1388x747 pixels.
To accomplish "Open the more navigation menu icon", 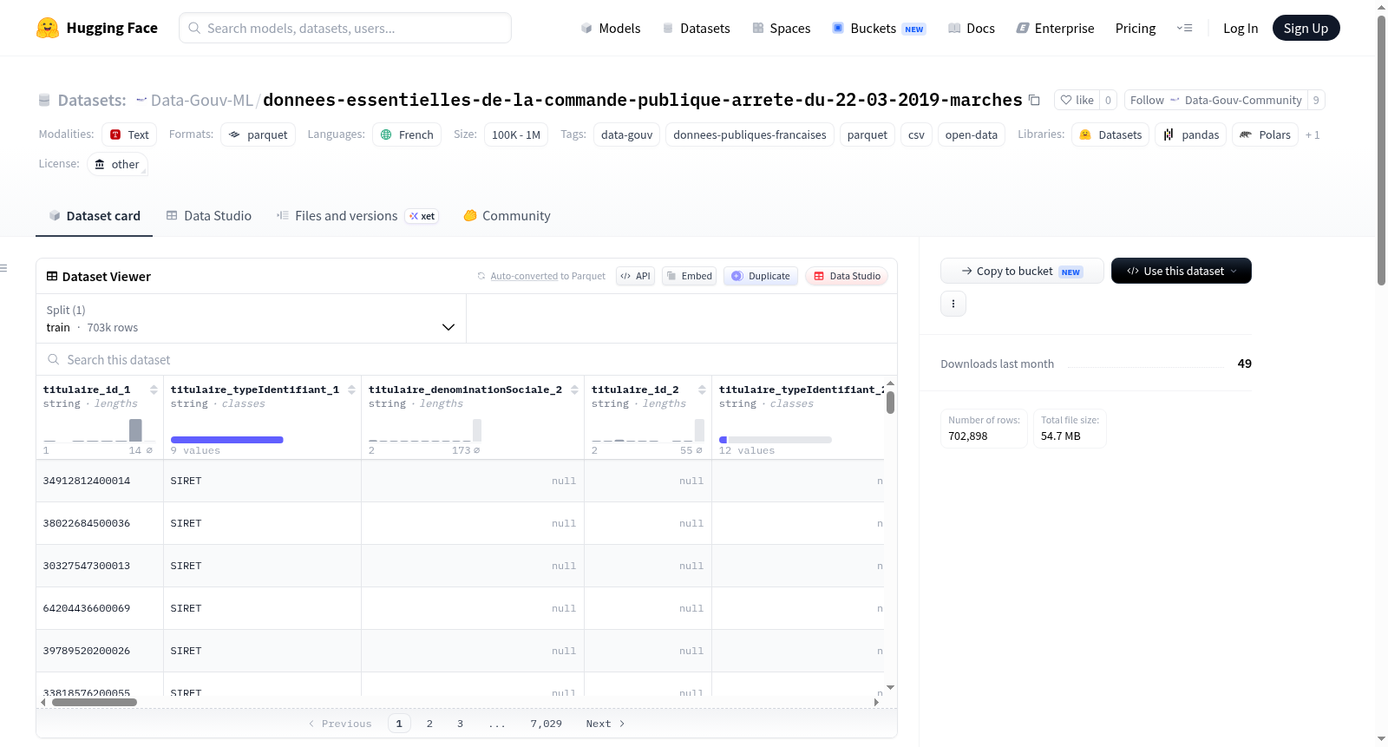I will tap(1184, 28).
